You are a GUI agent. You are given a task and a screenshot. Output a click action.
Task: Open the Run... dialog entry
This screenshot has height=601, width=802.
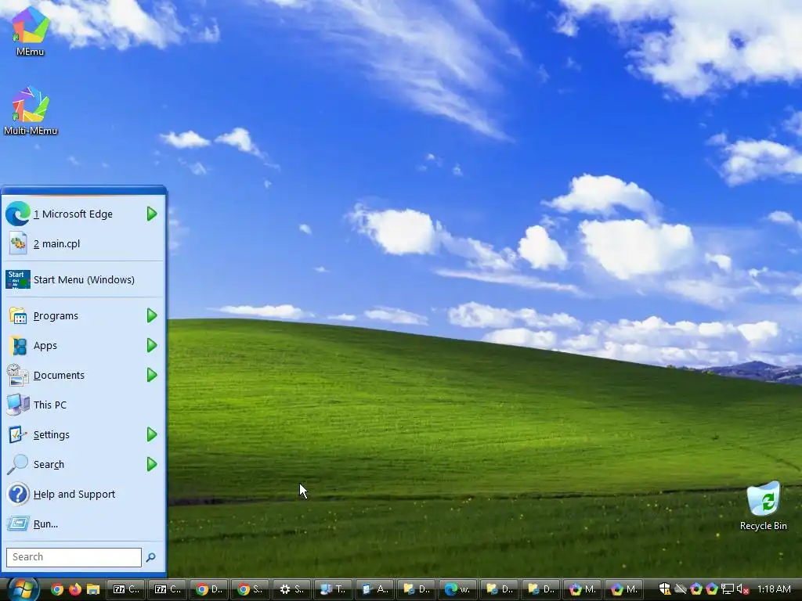pos(83,524)
